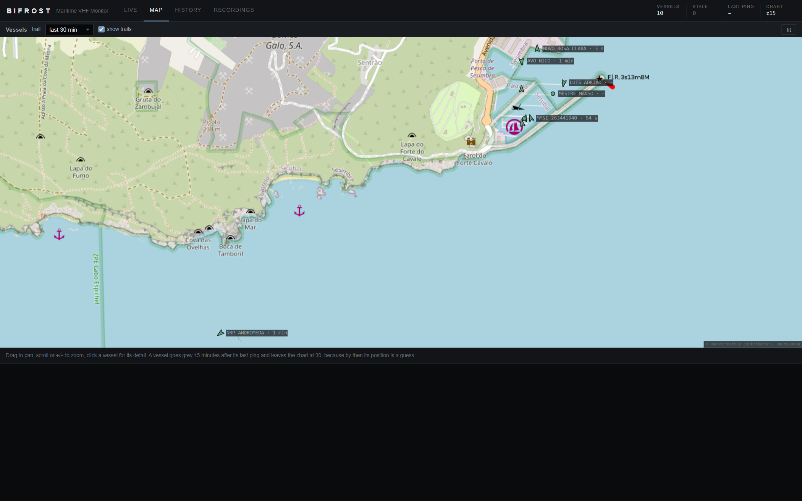Select the NRP ANDROMEDA vessel marker
Screen dimensions: 802x501
[x=220, y=333]
